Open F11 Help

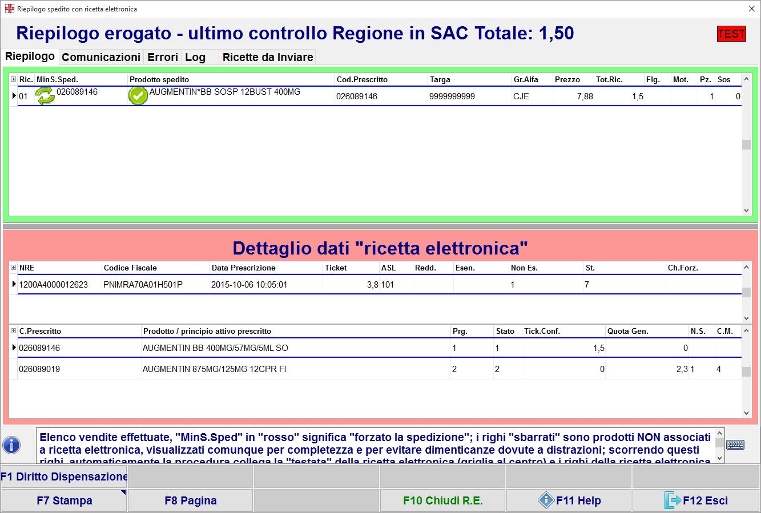point(569,500)
